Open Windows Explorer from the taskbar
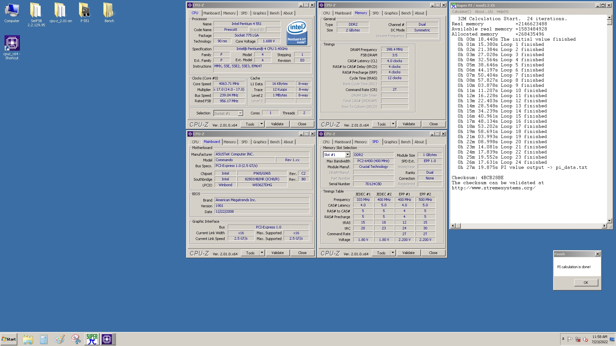This screenshot has width=616, height=346. (28, 339)
